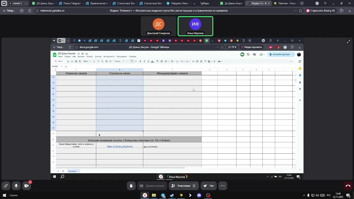The width and height of the screenshot is (354, 199).
Task: Click the Настройки Доступа share button
Action: (280, 54)
